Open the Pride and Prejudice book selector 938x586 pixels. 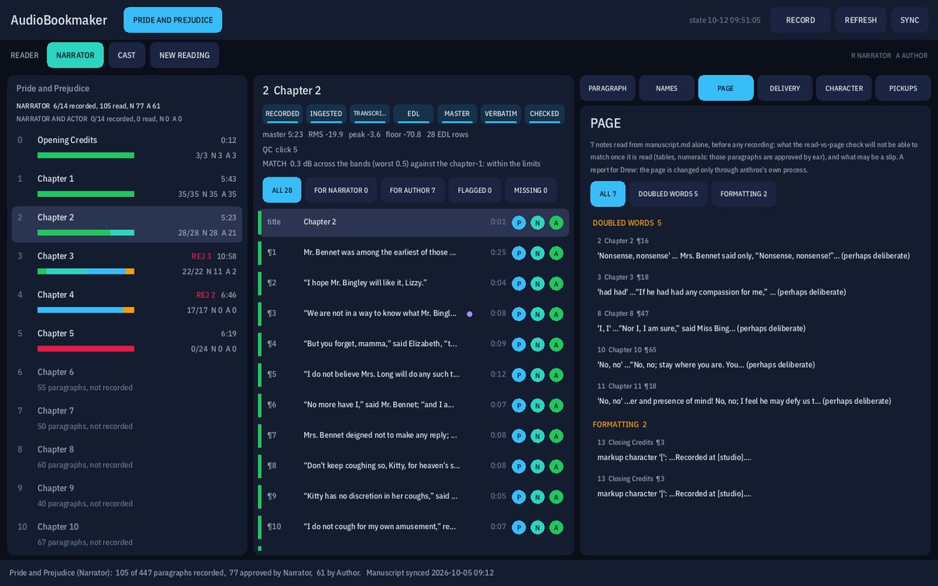click(173, 20)
